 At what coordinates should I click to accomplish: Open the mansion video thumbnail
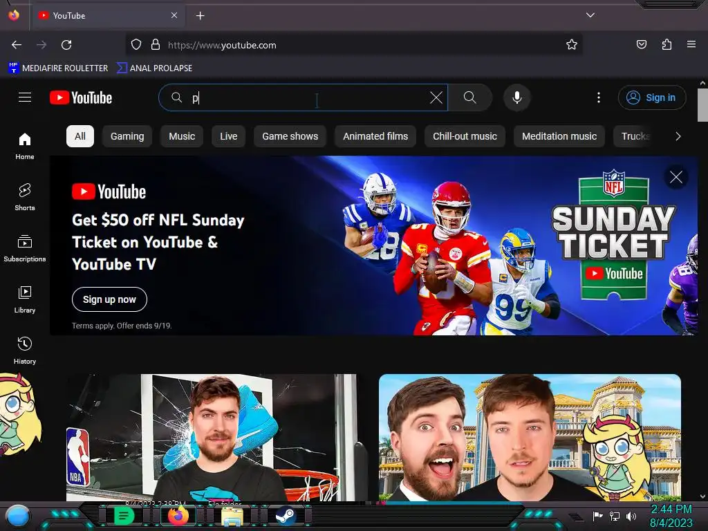click(x=530, y=437)
